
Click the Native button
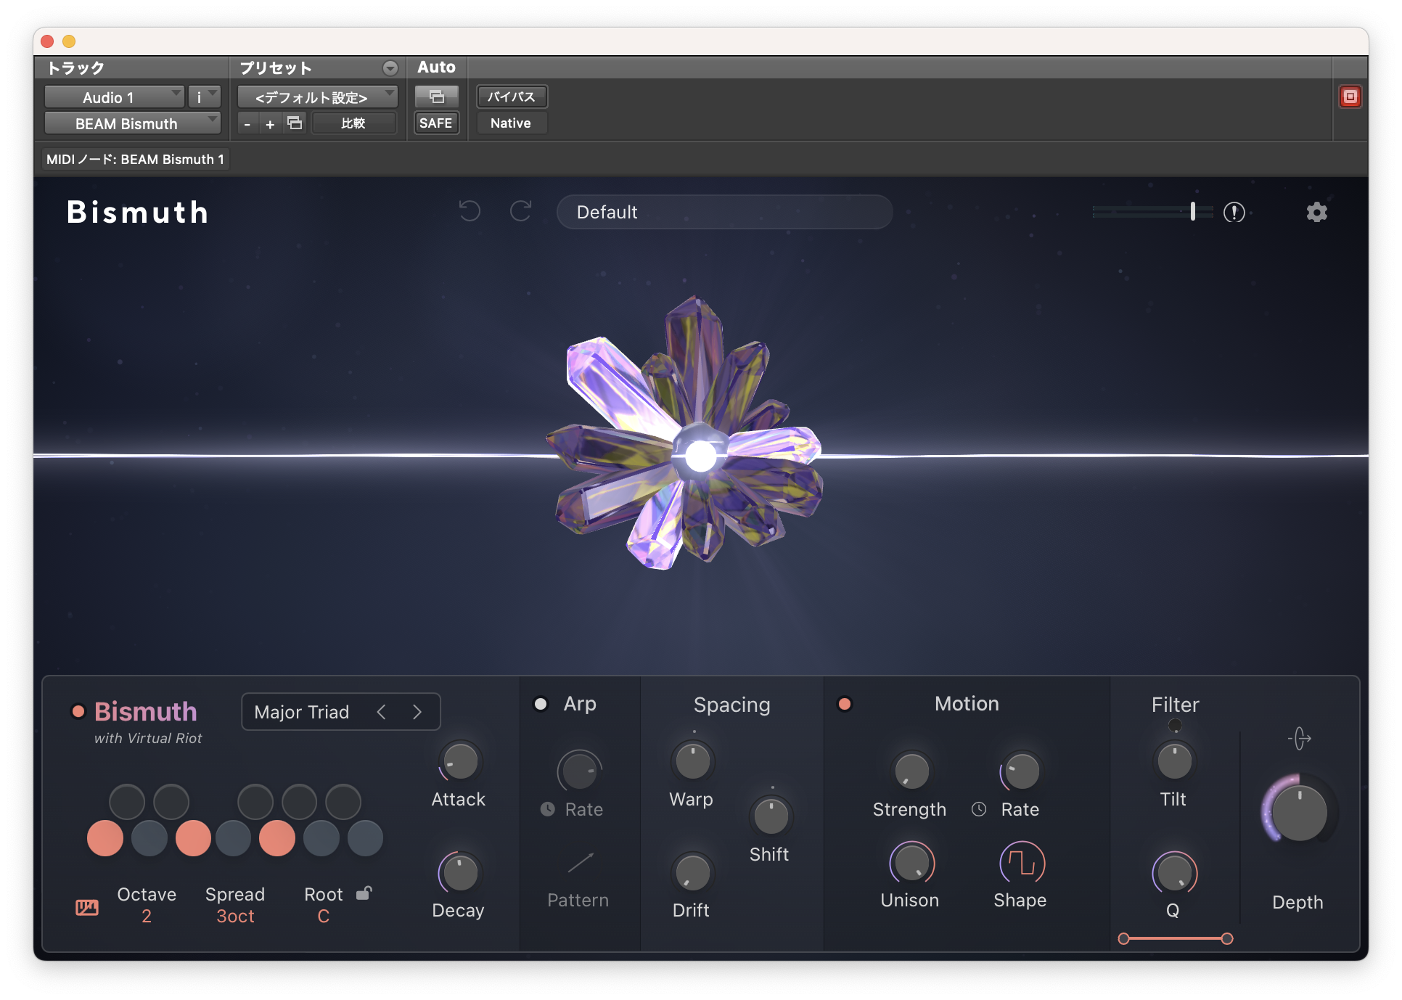click(x=512, y=123)
